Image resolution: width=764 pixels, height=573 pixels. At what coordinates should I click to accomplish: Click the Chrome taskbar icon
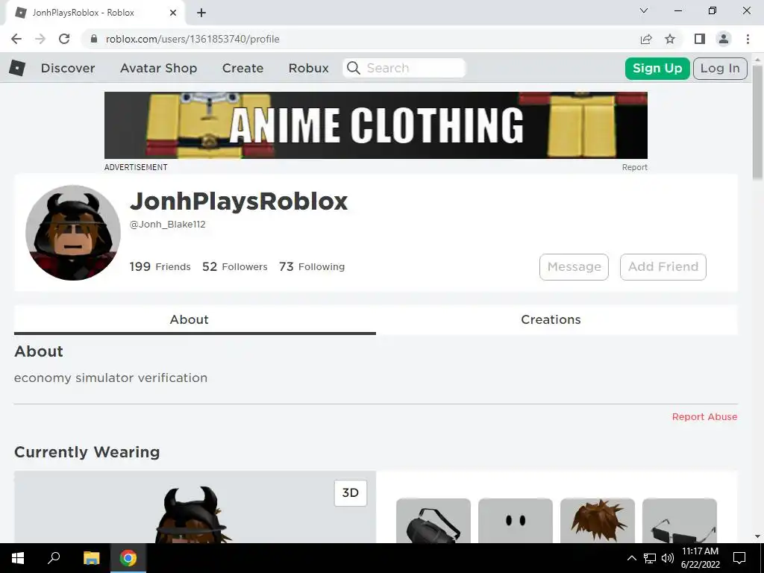click(x=128, y=558)
